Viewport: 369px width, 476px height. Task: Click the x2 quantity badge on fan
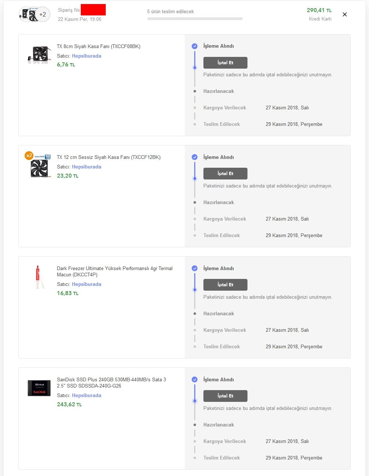29,156
